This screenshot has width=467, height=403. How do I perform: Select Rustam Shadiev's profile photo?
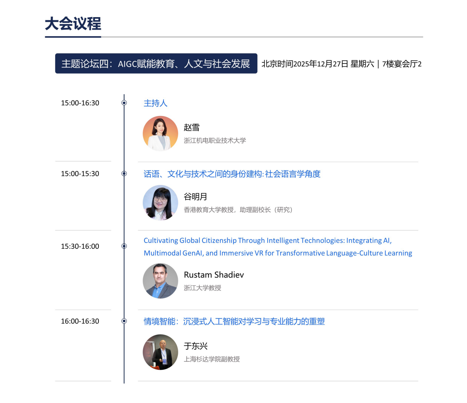click(160, 281)
